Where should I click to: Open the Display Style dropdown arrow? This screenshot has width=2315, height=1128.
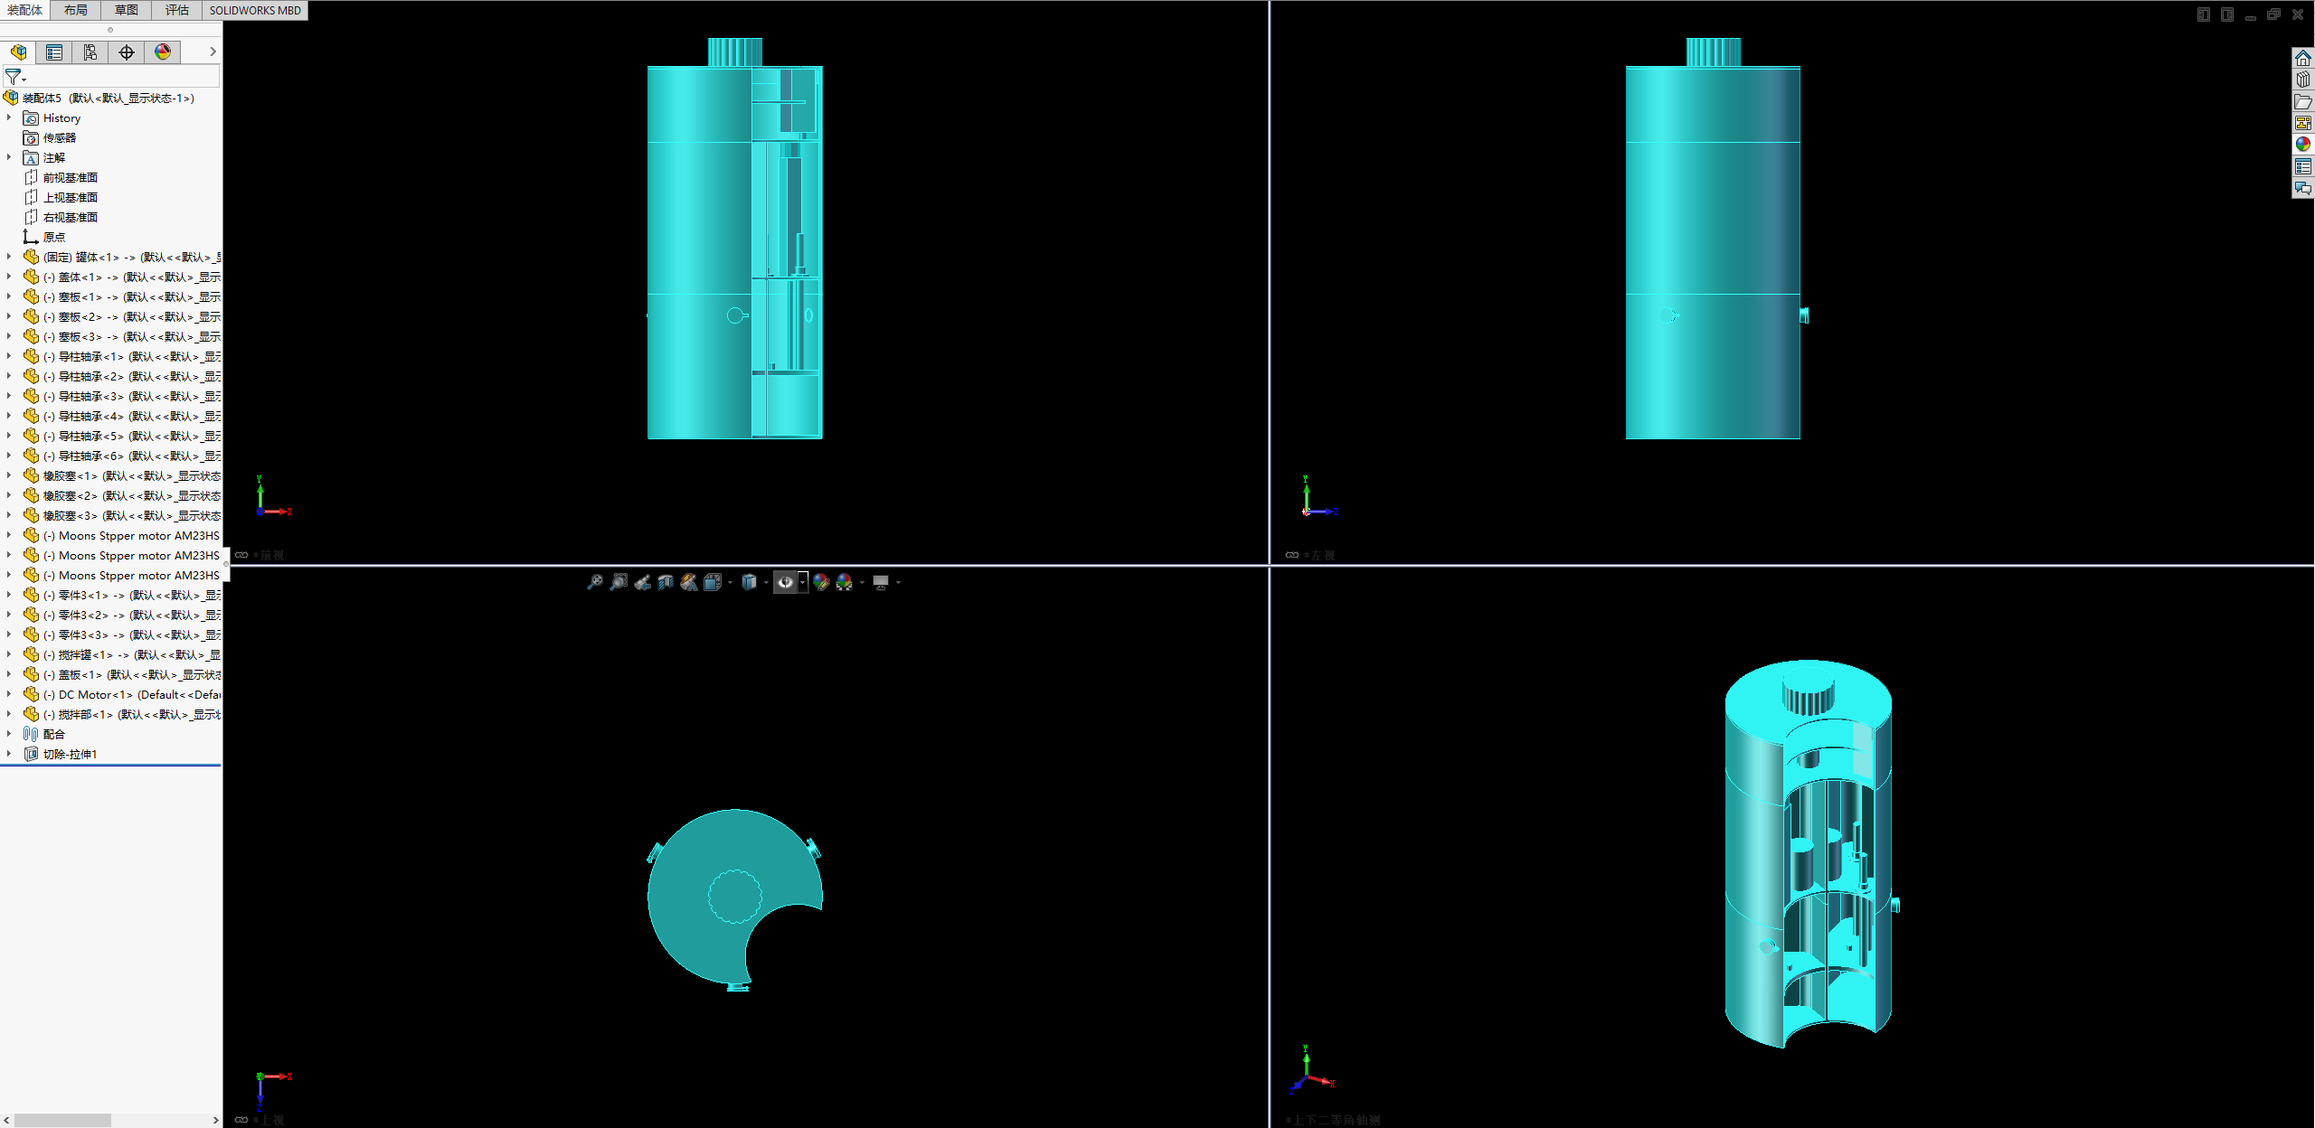coord(765,583)
